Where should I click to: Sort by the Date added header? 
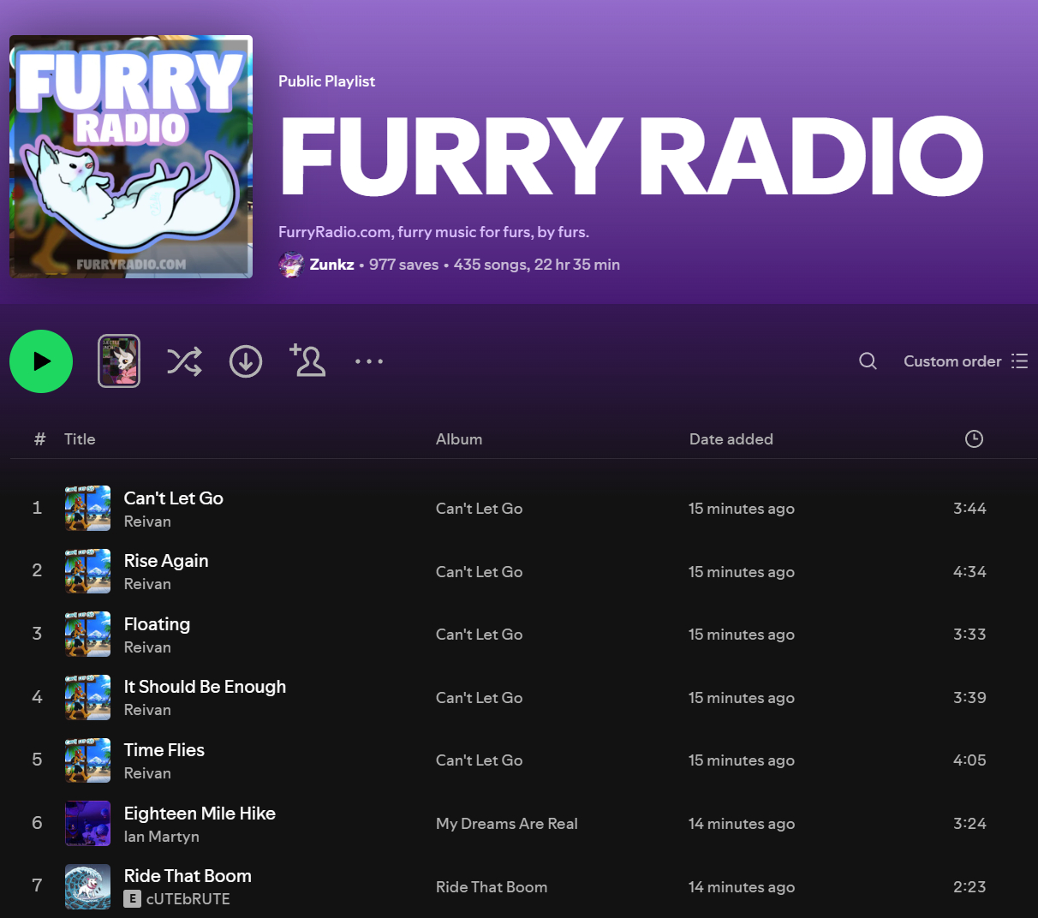731,439
